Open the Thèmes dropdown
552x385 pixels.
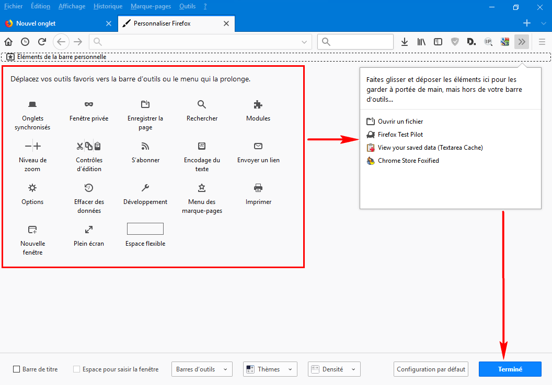coord(270,369)
